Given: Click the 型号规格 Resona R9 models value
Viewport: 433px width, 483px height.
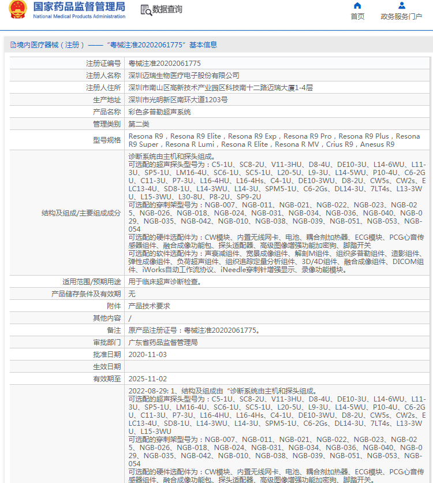Looking at the screenshot, I should [x=274, y=140].
